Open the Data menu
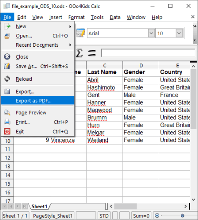 pos(115,17)
